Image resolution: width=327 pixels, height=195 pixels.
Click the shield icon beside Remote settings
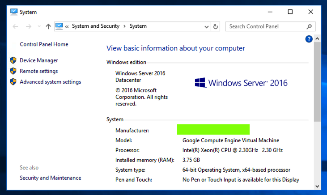point(13,71)
